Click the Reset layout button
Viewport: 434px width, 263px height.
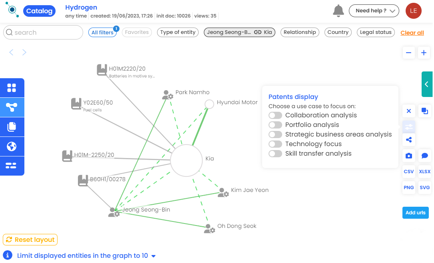point(30,240)
